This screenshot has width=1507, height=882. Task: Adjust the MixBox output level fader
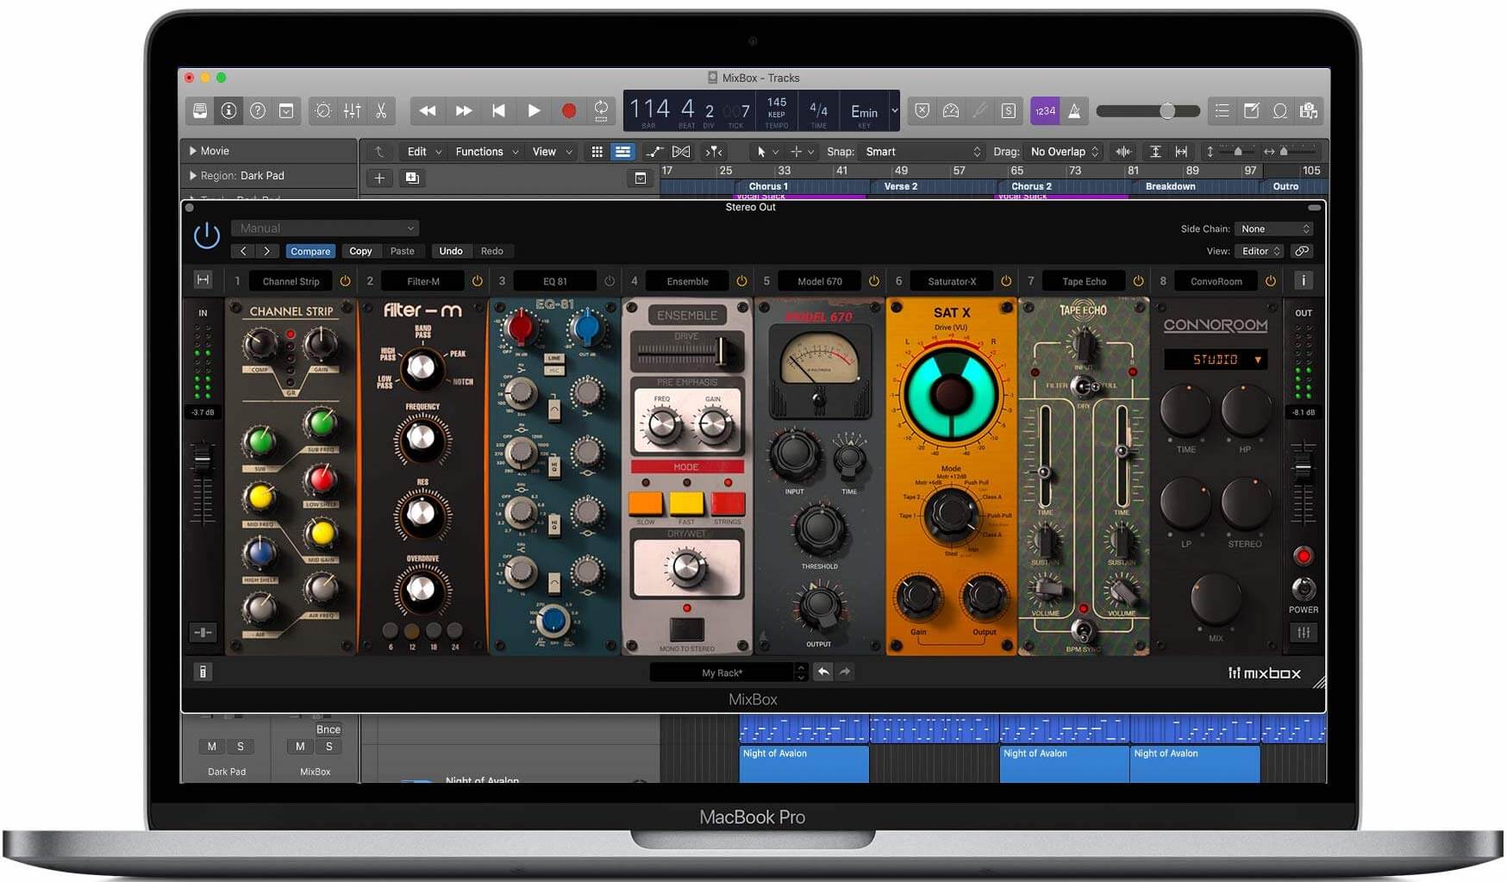click(x=1303, y=468)
